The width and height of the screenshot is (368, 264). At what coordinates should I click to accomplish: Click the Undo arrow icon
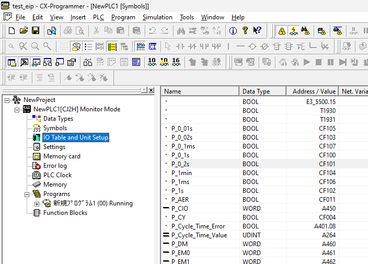click(153, 30)
